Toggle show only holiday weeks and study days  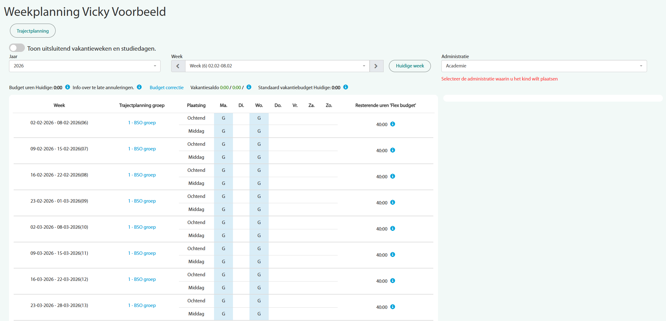(x=17, y=48)
